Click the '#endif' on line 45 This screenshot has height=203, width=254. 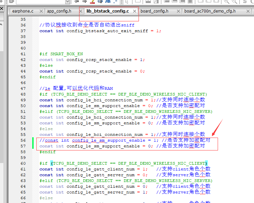(48, 77)
